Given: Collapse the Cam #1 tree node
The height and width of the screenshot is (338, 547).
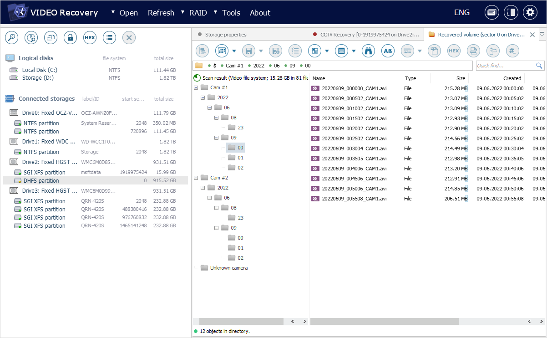Looking at the screenshot, I should 196,87.
